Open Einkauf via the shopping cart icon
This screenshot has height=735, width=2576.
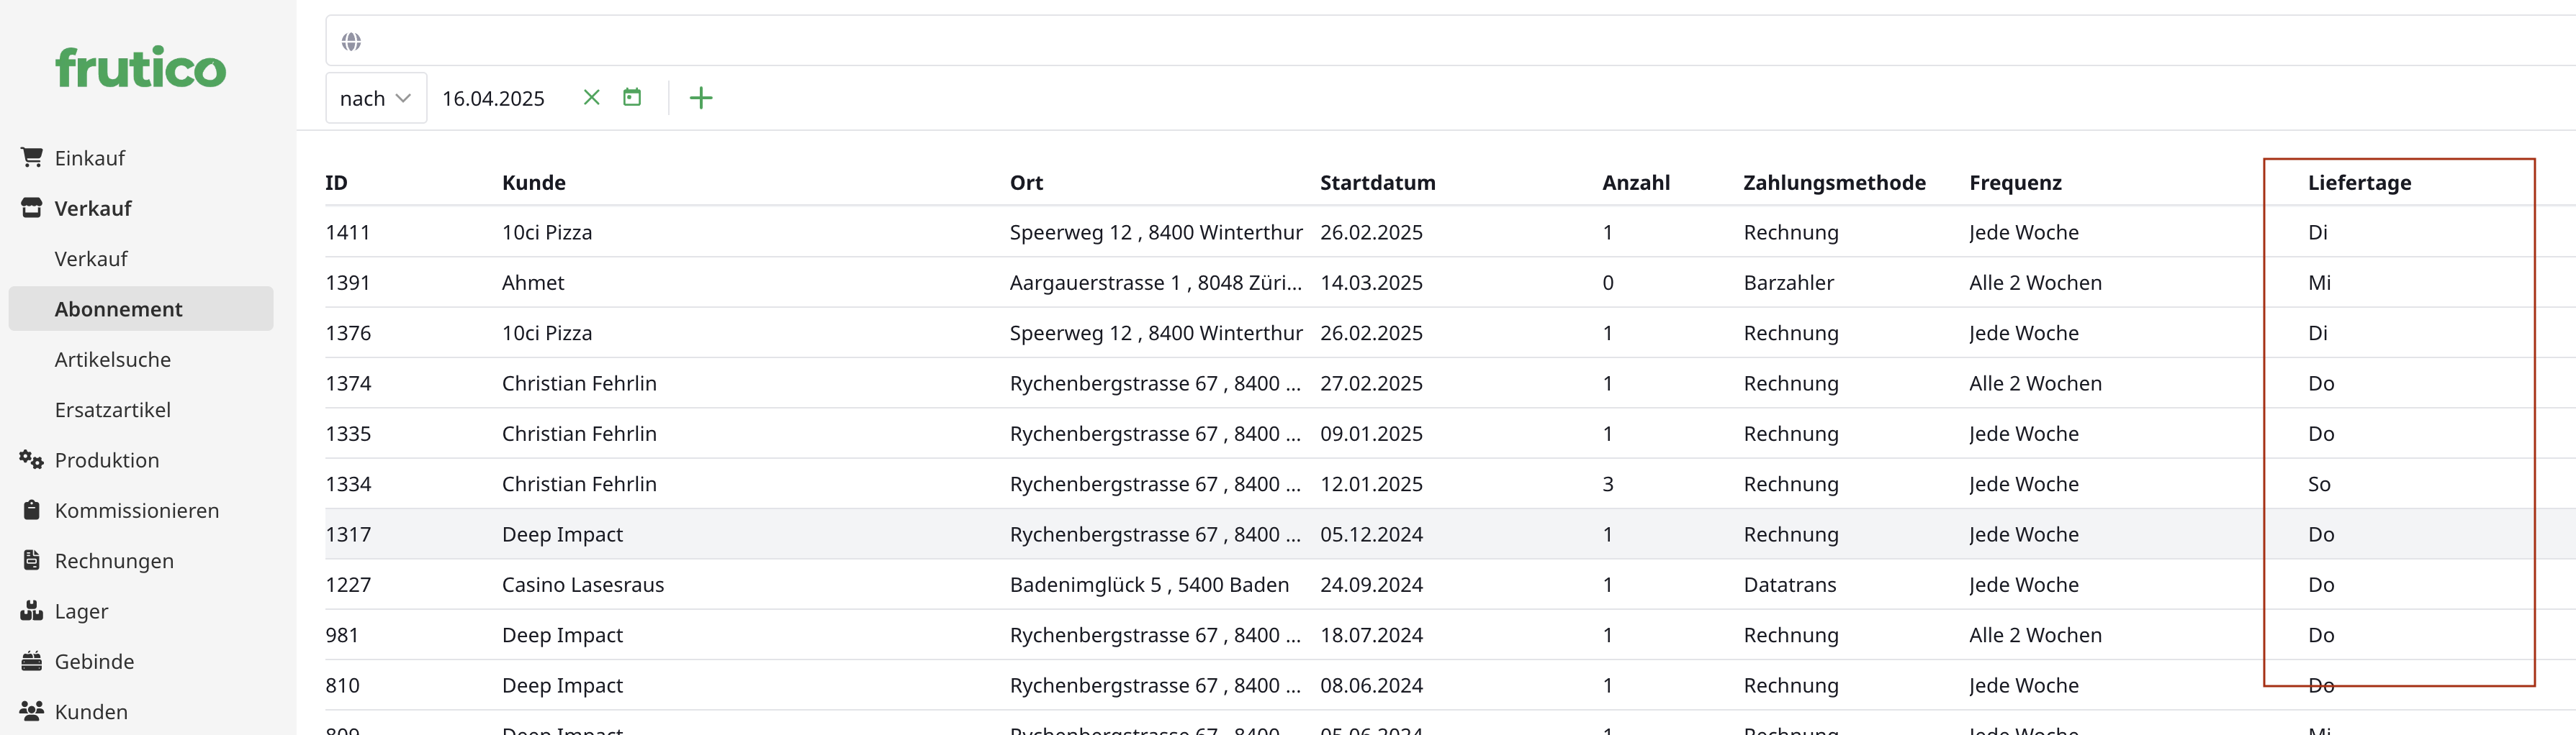pos(31,157)
